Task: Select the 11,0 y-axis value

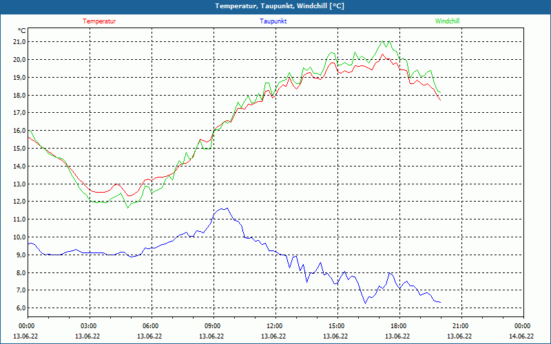Action: coord(19,219)
